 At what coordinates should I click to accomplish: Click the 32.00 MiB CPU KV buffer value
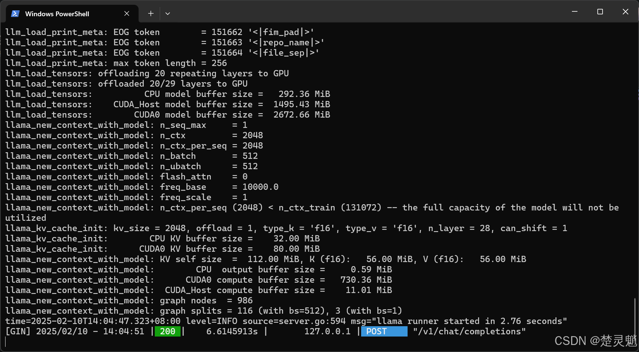point(297,238)
